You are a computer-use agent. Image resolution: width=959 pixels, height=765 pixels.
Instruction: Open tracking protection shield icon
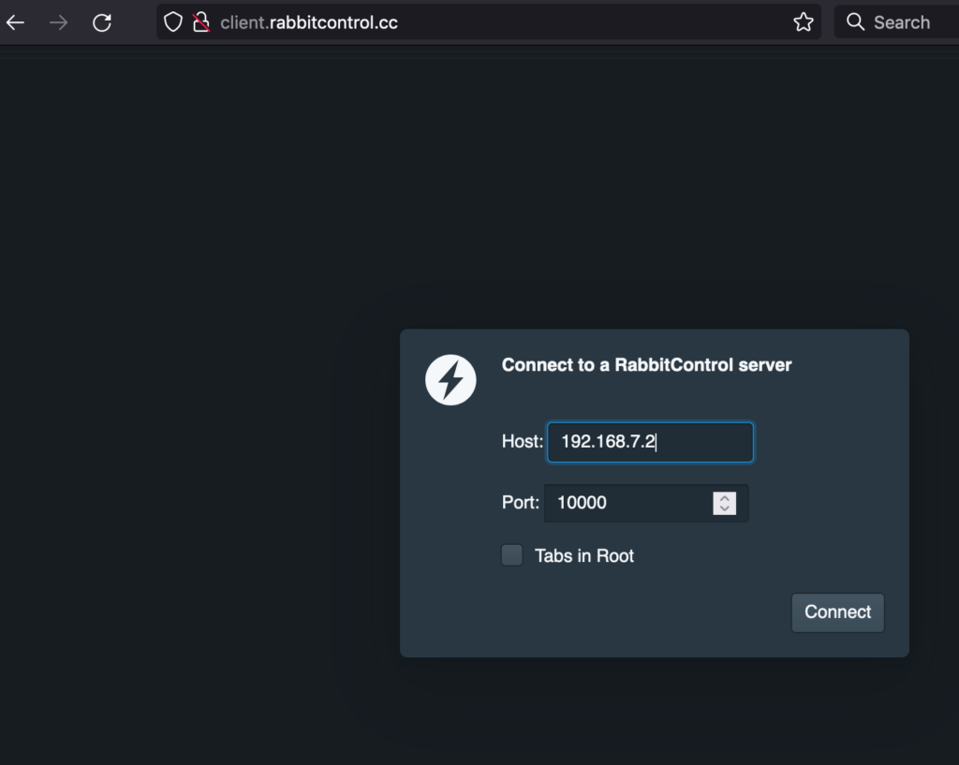pos(173,22)
